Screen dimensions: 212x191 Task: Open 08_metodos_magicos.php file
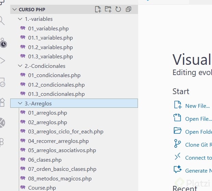click(x=60, y=178)
